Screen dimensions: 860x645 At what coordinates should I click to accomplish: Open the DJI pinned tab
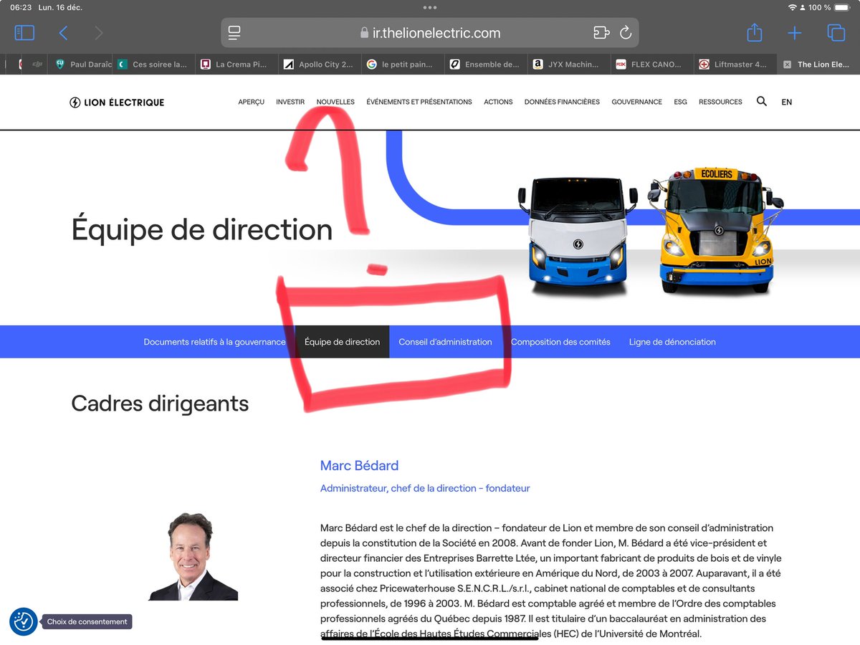37,64
